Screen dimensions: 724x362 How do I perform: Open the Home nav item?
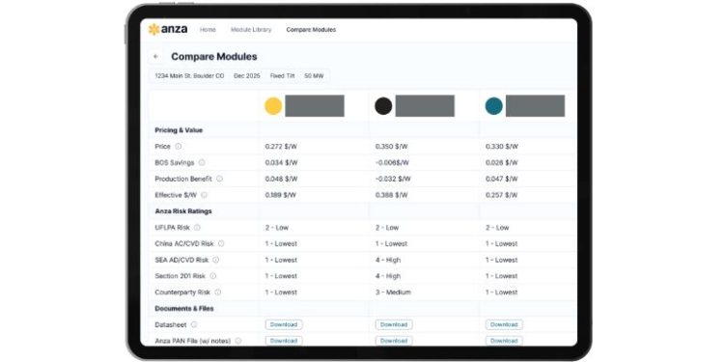click(208, 30)
